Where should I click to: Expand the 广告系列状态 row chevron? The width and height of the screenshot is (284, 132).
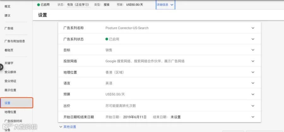coord(253,39)
